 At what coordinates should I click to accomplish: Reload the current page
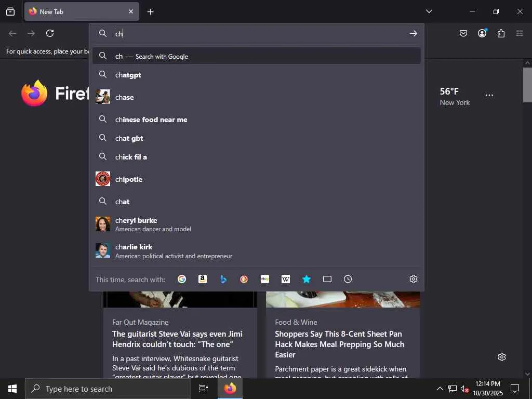[x=50, y=33]
